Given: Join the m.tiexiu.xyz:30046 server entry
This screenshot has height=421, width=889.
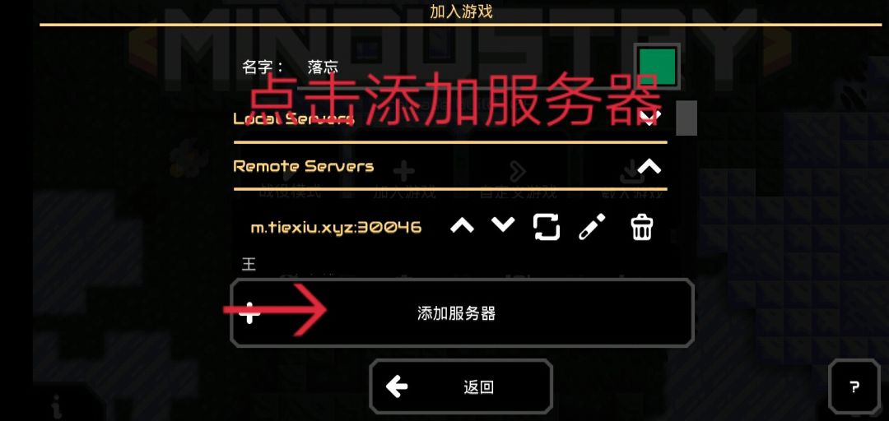Looking at the screenshot, I should tap(336, 228).
